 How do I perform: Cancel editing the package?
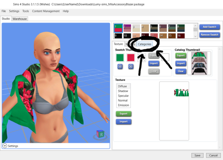(214, 155)
